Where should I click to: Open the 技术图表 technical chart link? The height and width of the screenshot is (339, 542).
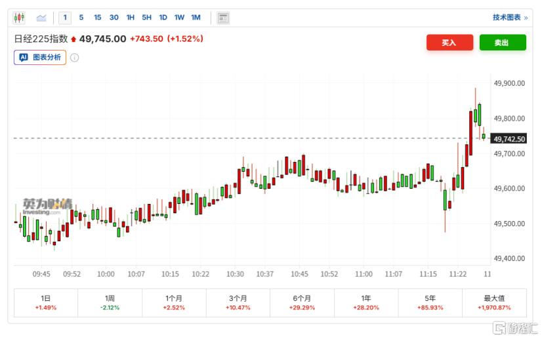point(510,18)
